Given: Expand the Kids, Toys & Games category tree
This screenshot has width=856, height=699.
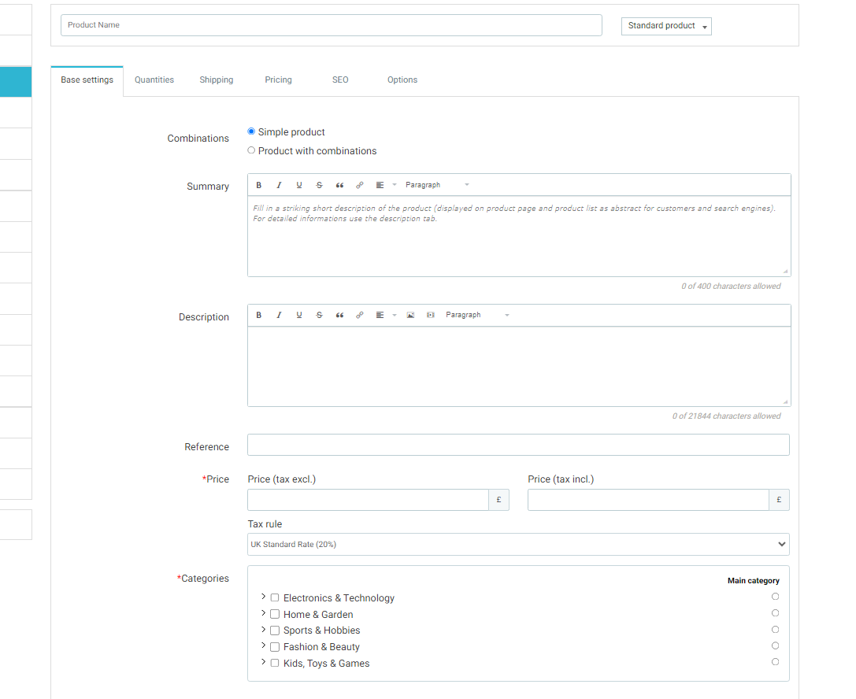Looking at the screenshot, I should 263,662.
